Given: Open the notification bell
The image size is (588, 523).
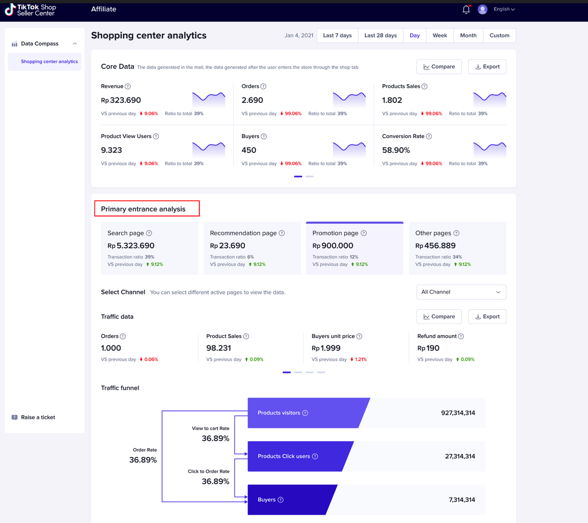Looking at the screenshot, I should pyautogui.click(x=466, y=10).
